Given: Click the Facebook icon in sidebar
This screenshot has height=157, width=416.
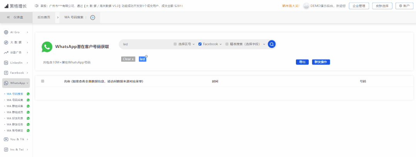Looking at the screenshot, I should pos(6,73).
